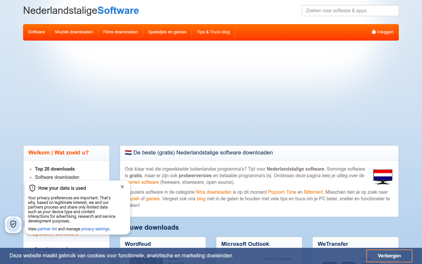This screenshot has height=264, width=422.
Task: Open Software downloaden sidebar link
Action: click(x=57, y=177)
